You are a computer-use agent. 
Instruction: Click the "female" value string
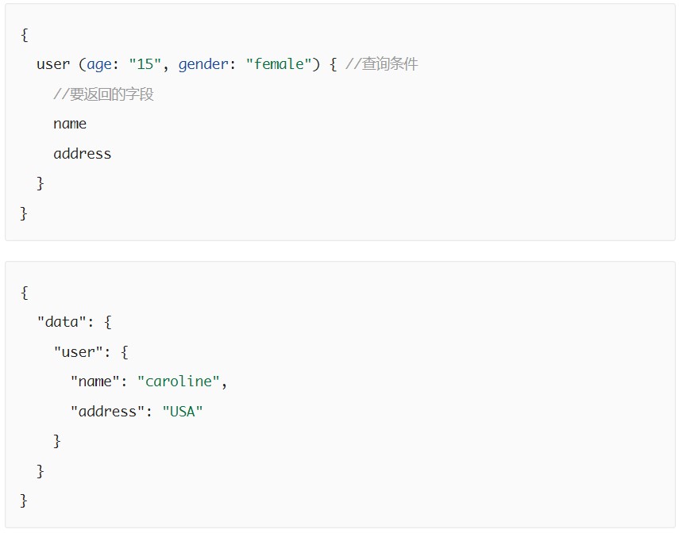point(279,64)
